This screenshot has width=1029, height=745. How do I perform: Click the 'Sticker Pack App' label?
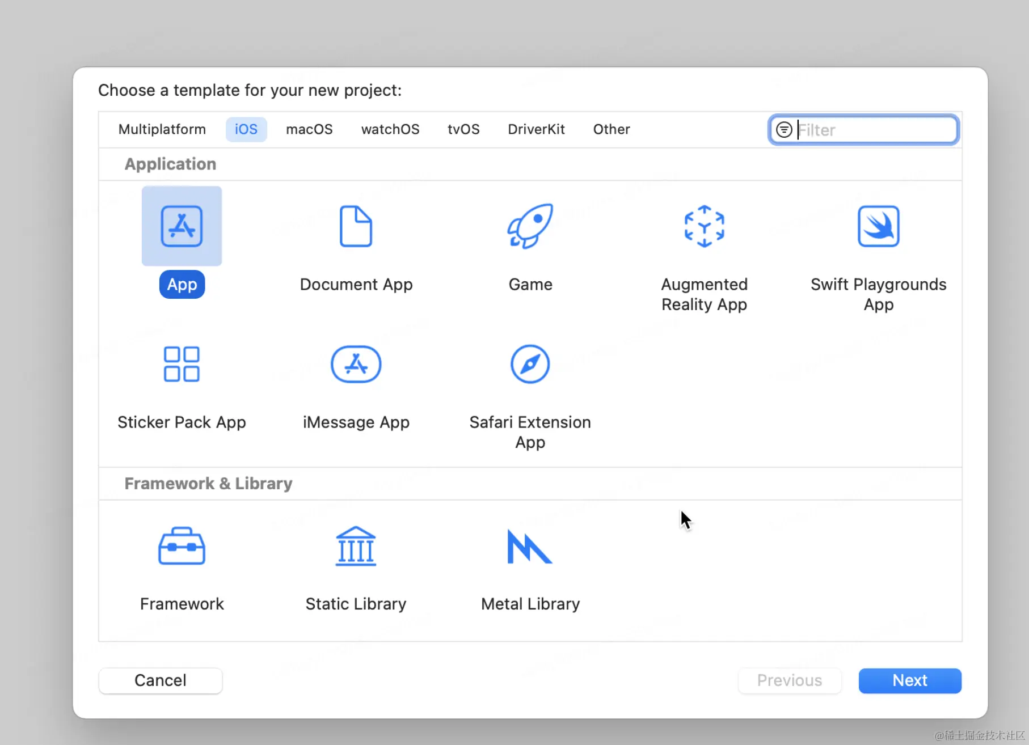(182, 422)
